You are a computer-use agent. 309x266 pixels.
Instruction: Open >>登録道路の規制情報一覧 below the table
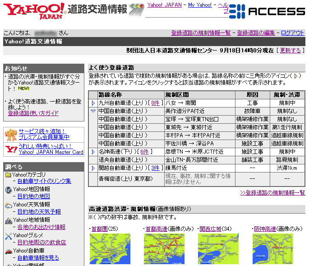click(x=272, y=193)
